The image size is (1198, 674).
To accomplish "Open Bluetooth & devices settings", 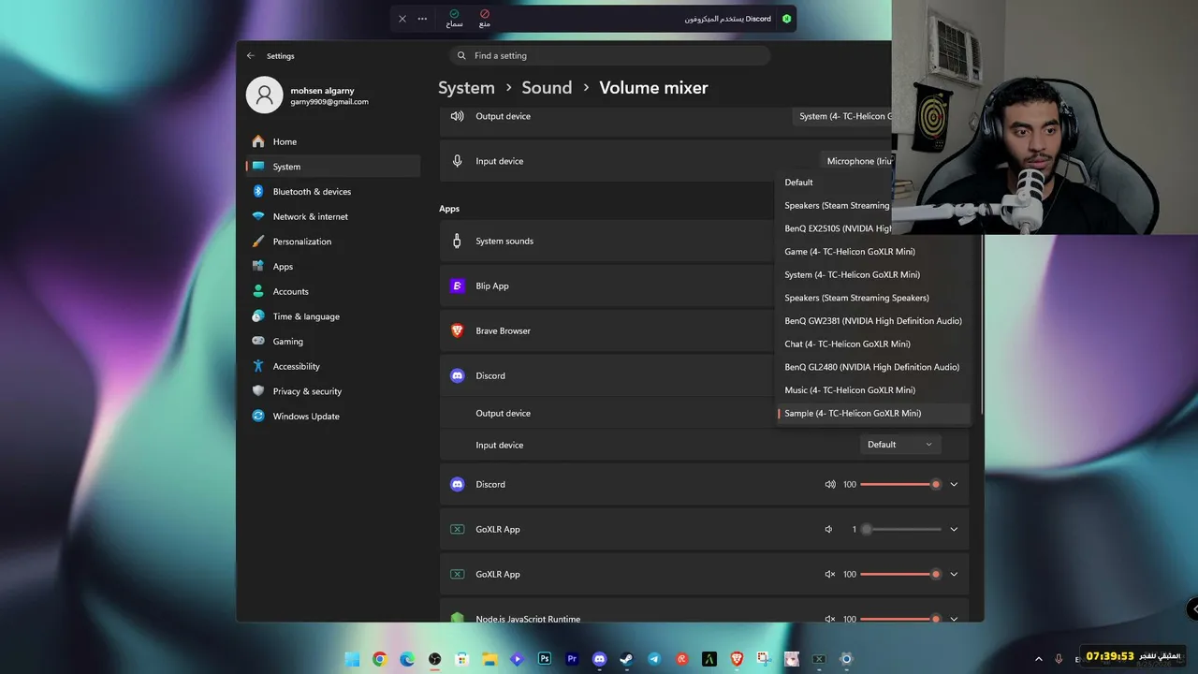I will coord(332,192).
